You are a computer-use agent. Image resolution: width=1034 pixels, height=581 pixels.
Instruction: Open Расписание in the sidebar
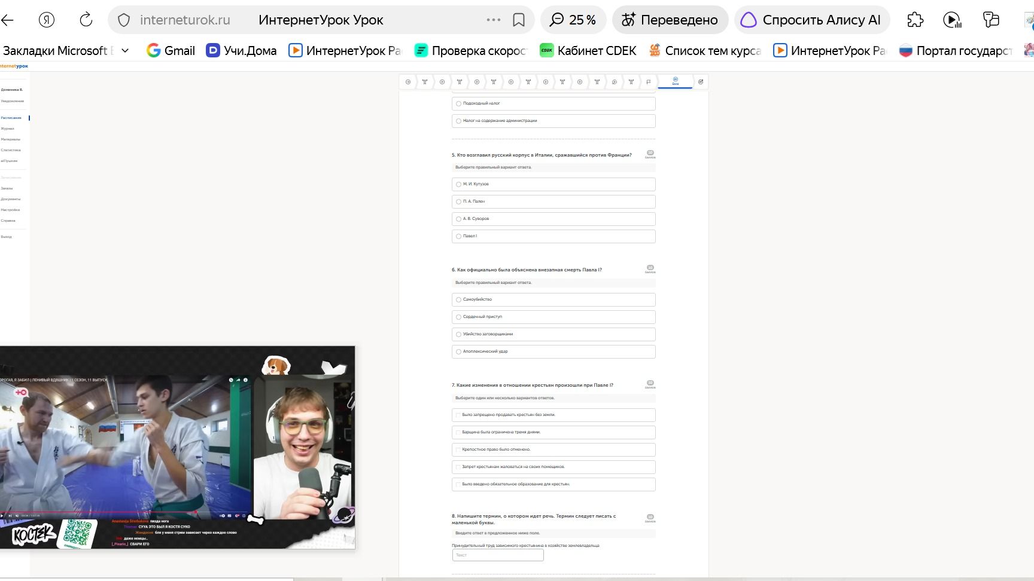pyautogui.click(x=11, y=118)
